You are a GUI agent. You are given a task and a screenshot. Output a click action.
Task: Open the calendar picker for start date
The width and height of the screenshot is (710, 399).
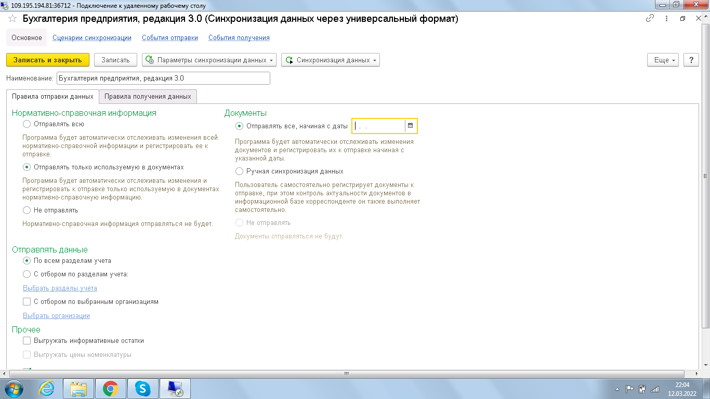410,126
